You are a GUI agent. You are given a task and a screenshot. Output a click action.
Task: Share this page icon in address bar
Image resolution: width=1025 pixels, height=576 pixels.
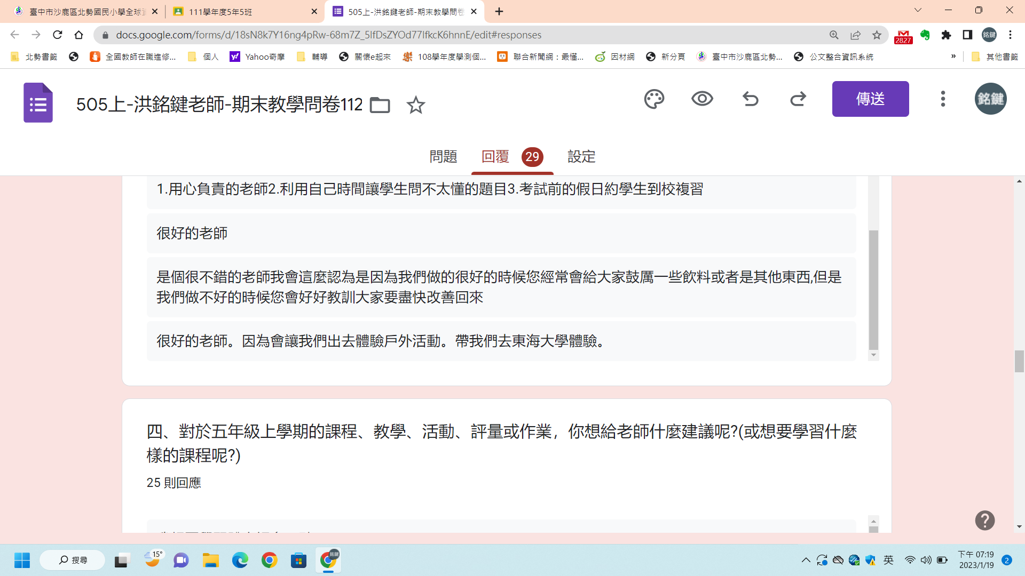coord(855,35)
